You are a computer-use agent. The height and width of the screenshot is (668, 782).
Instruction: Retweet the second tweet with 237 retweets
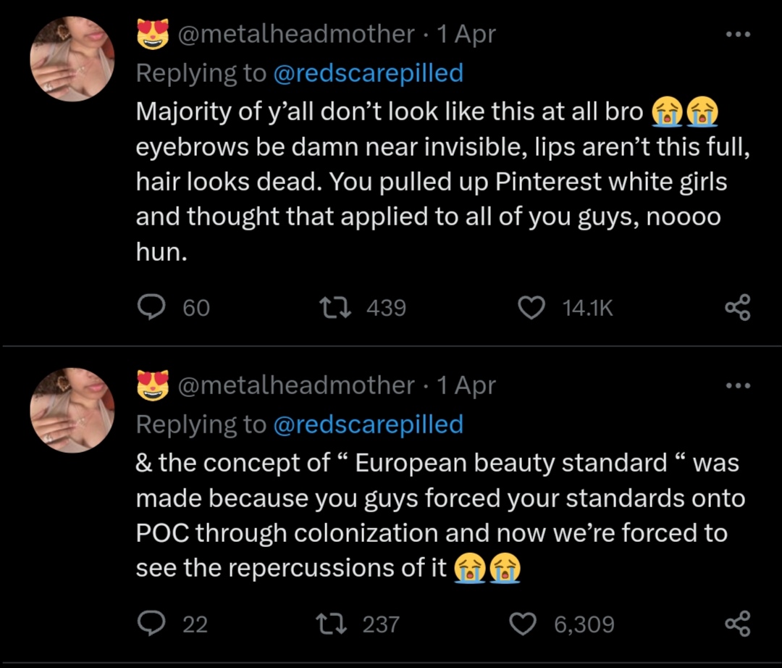(337, 624)
